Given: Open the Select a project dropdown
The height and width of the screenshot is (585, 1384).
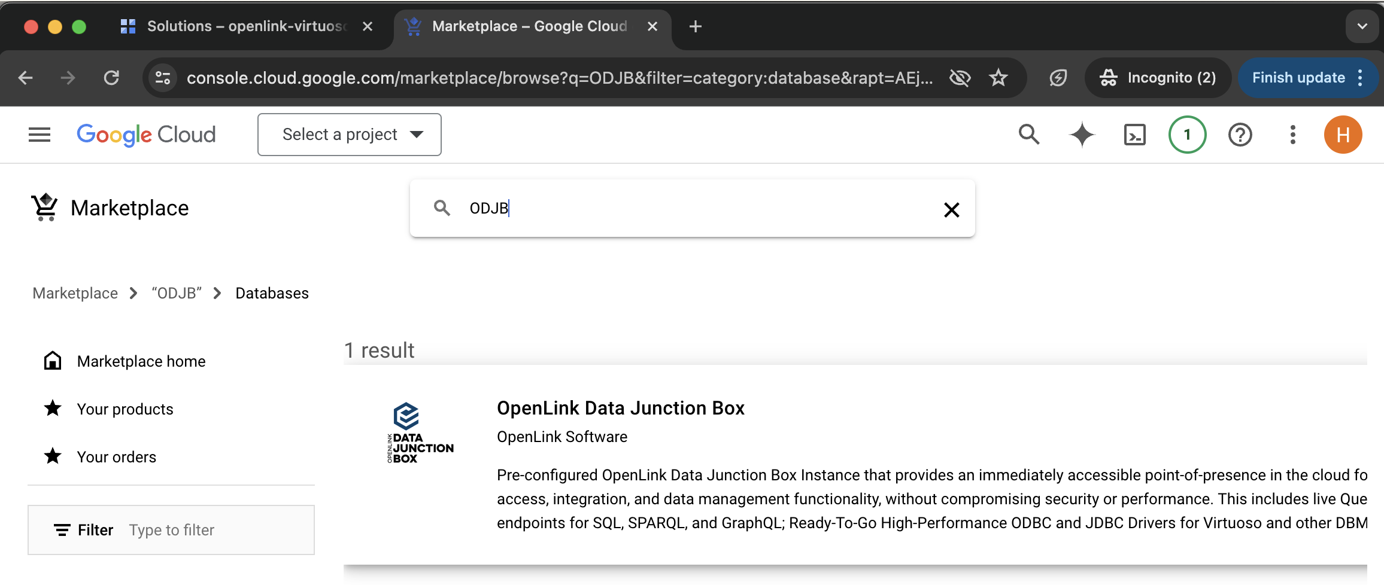Looking at the screenshot, I should click(x=350, y=135).
